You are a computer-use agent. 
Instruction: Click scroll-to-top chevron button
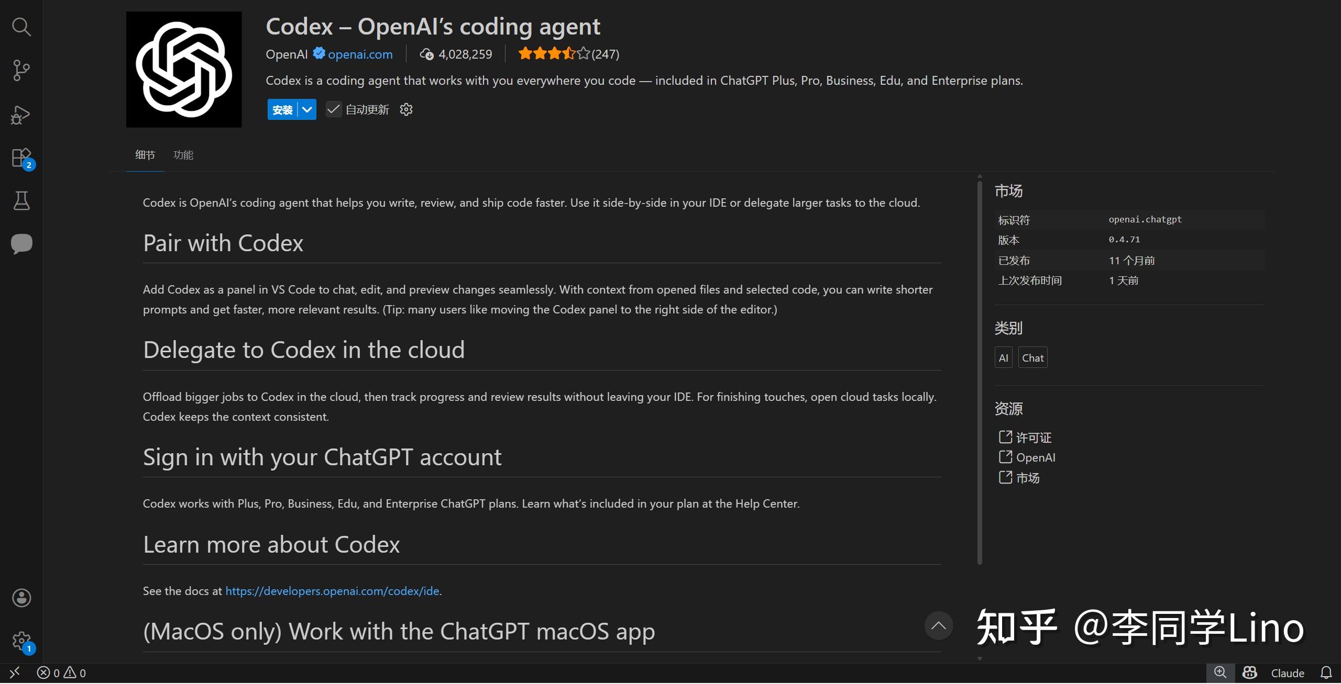[938, 625]
